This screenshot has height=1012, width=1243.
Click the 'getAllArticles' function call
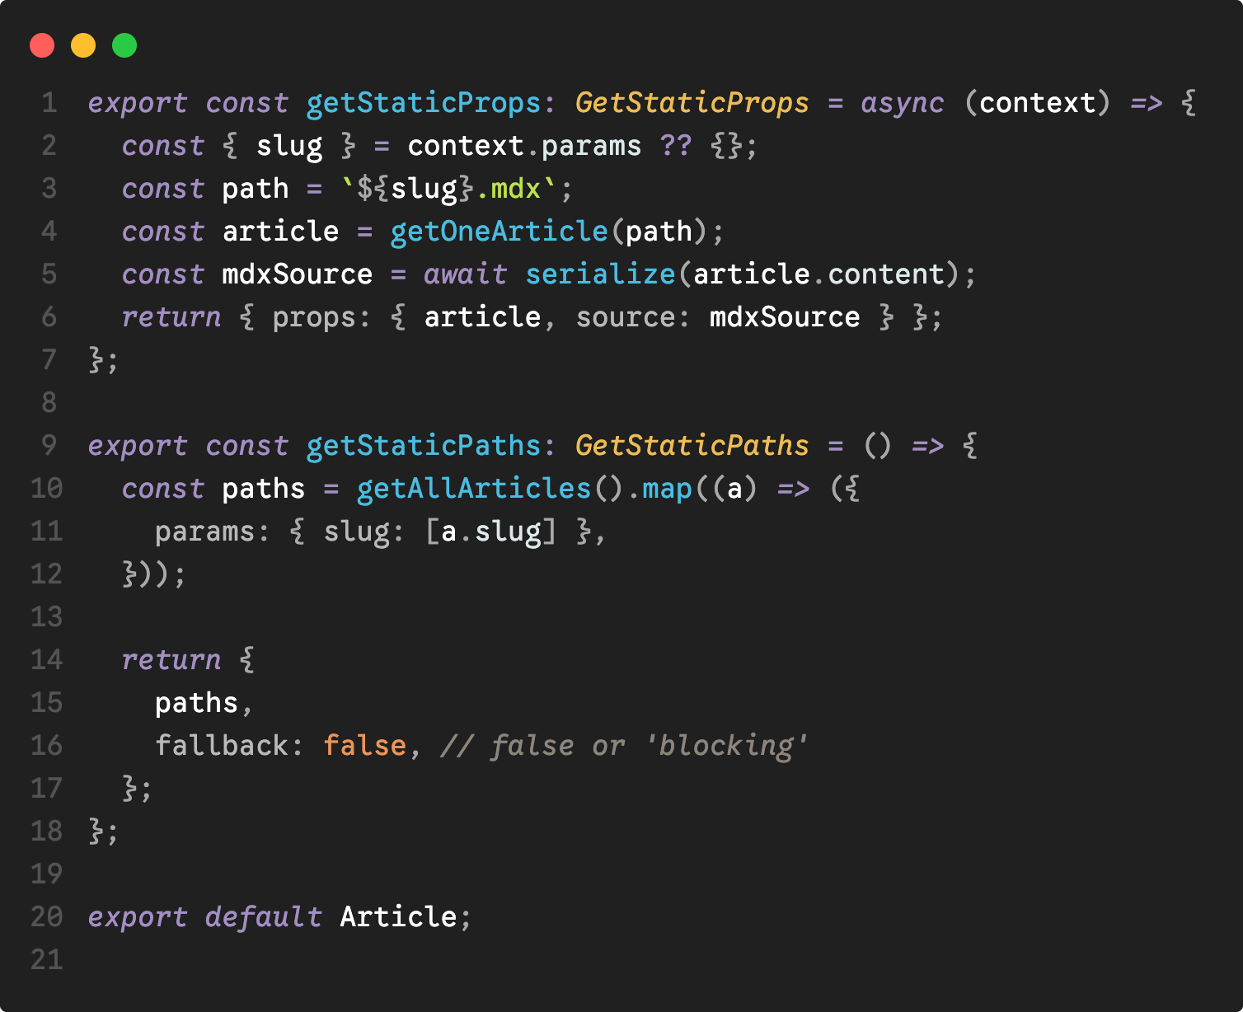tap(474, 489)
